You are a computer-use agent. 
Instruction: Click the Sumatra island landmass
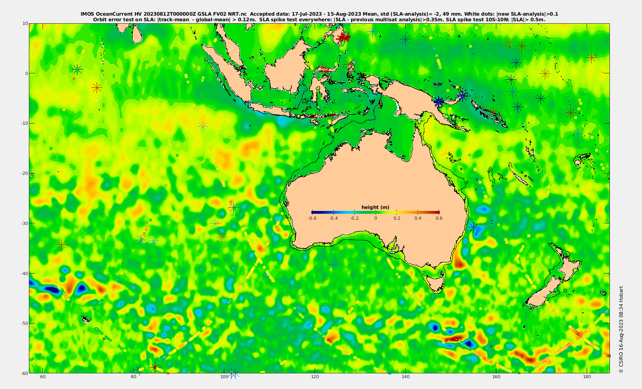pos(228,75)
